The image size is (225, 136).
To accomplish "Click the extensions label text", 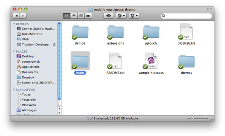I will pos(115,43).
